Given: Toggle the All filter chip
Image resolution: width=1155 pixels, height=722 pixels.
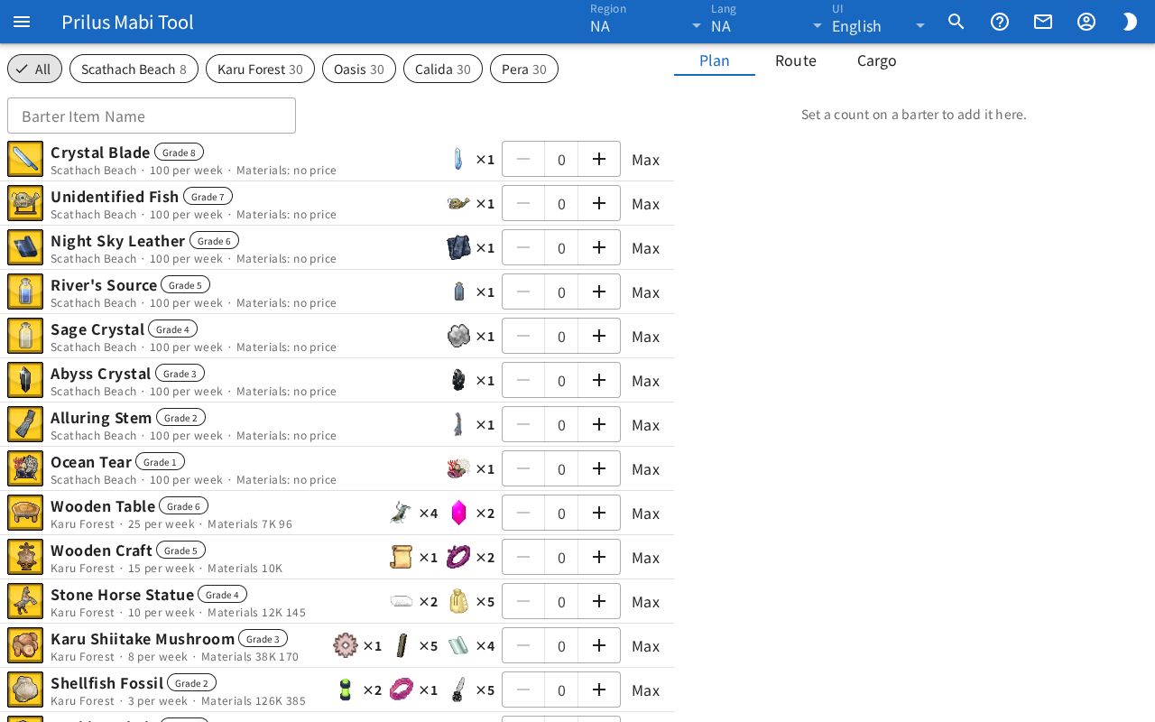Looking at the screenshot, I should pyautogui.click(x=34, y=69).
